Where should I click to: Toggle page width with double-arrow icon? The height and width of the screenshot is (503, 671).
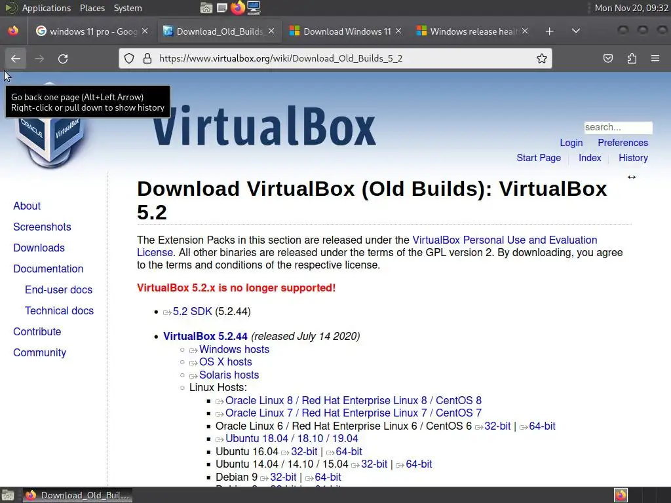632,177
